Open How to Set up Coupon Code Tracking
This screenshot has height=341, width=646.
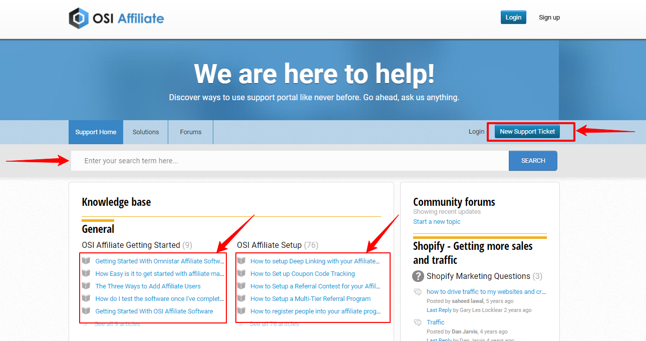click(x=302, y=273)
